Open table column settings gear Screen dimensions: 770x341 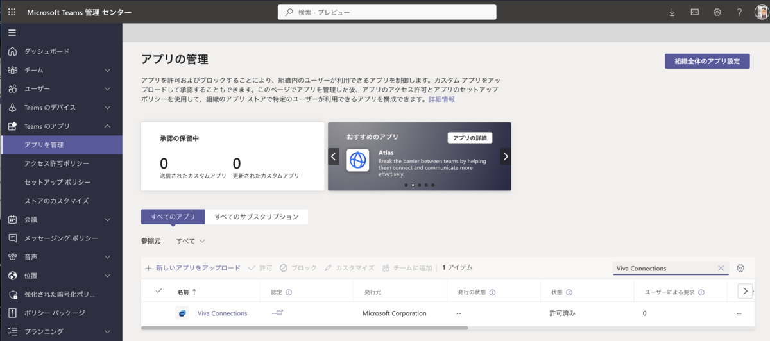click(740, 268)
